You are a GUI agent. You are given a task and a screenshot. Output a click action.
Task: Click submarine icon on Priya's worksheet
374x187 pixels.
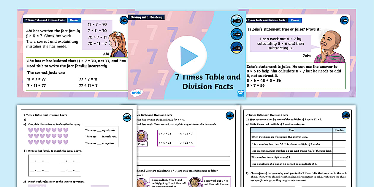click(x=230, y=115)
